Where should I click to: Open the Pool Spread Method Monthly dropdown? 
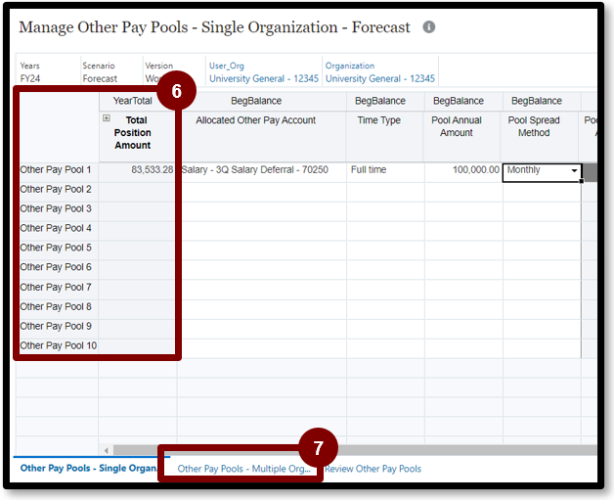574,171
